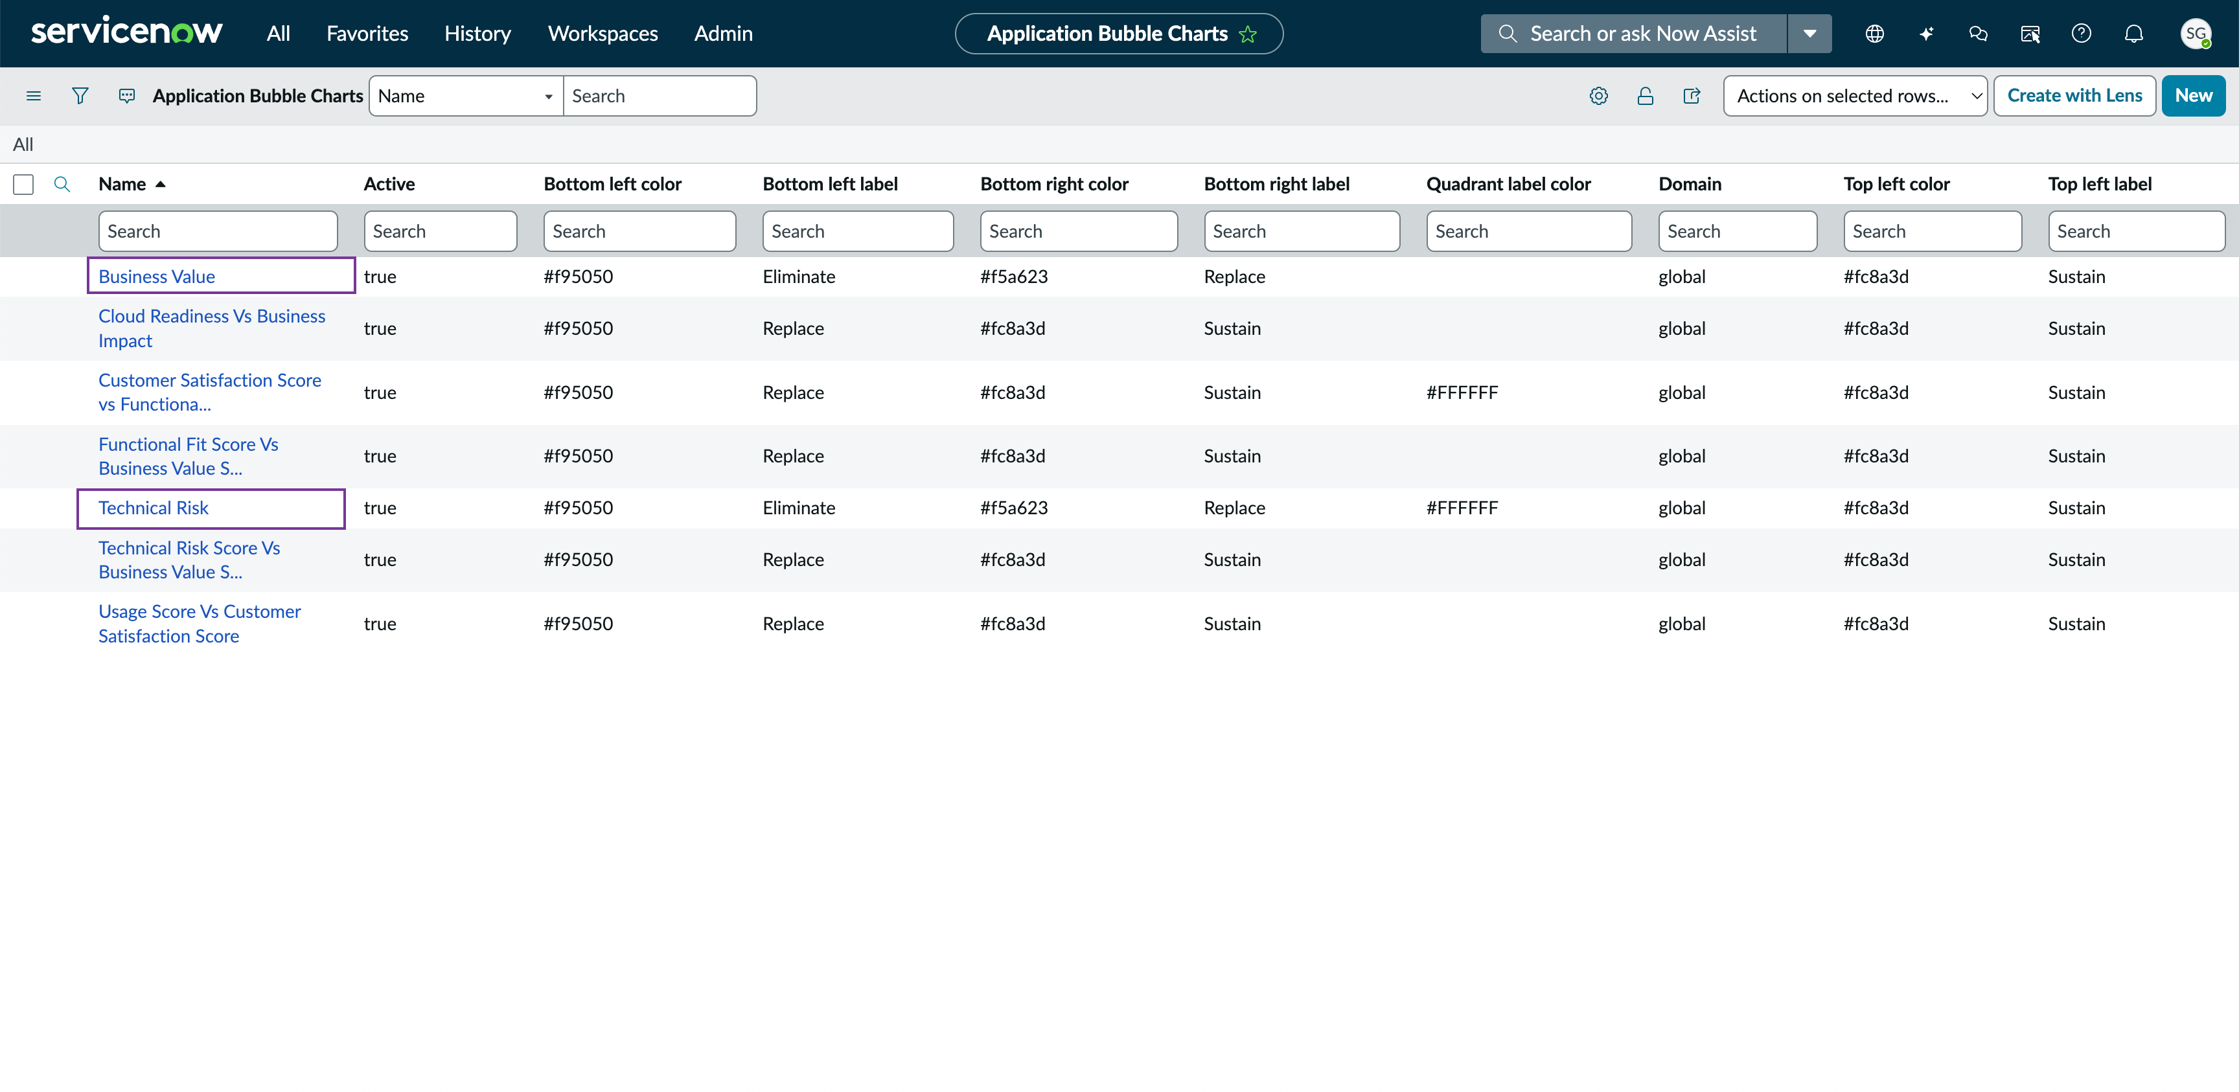Click the New button
Screen dimensions: 2239x1092
pyautogui.click(x=2193, y=96)
